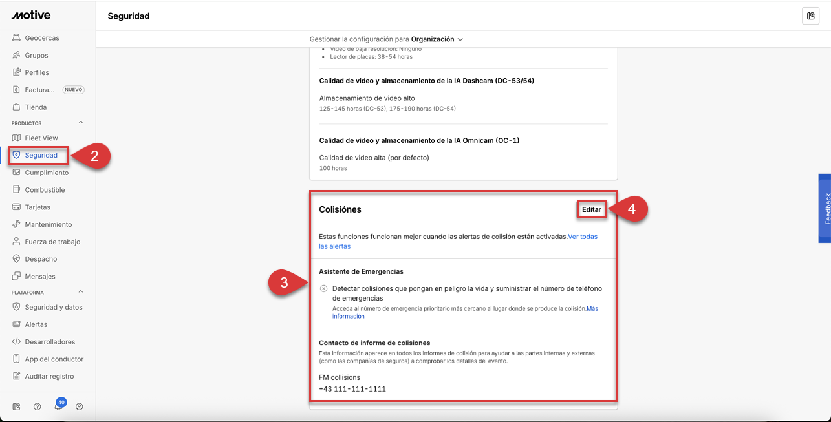The height and width of the screenshot is (422, 831).
Task: Open Despacho icon in sidebar
Action: pyautogui.click(x=17, y=259)
